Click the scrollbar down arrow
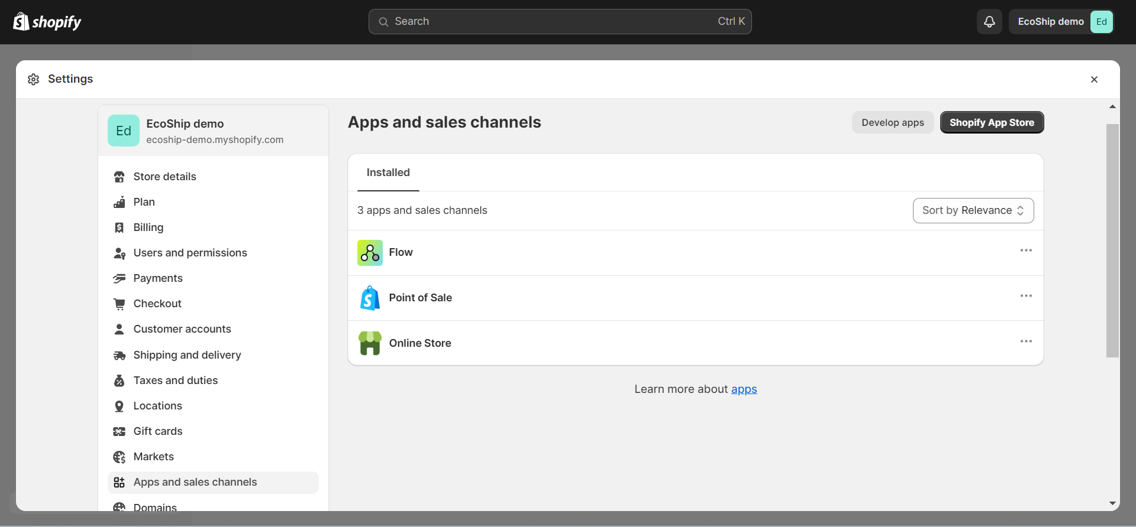This screenshot has width=1136, height=527. click(x=1112, y=504)
